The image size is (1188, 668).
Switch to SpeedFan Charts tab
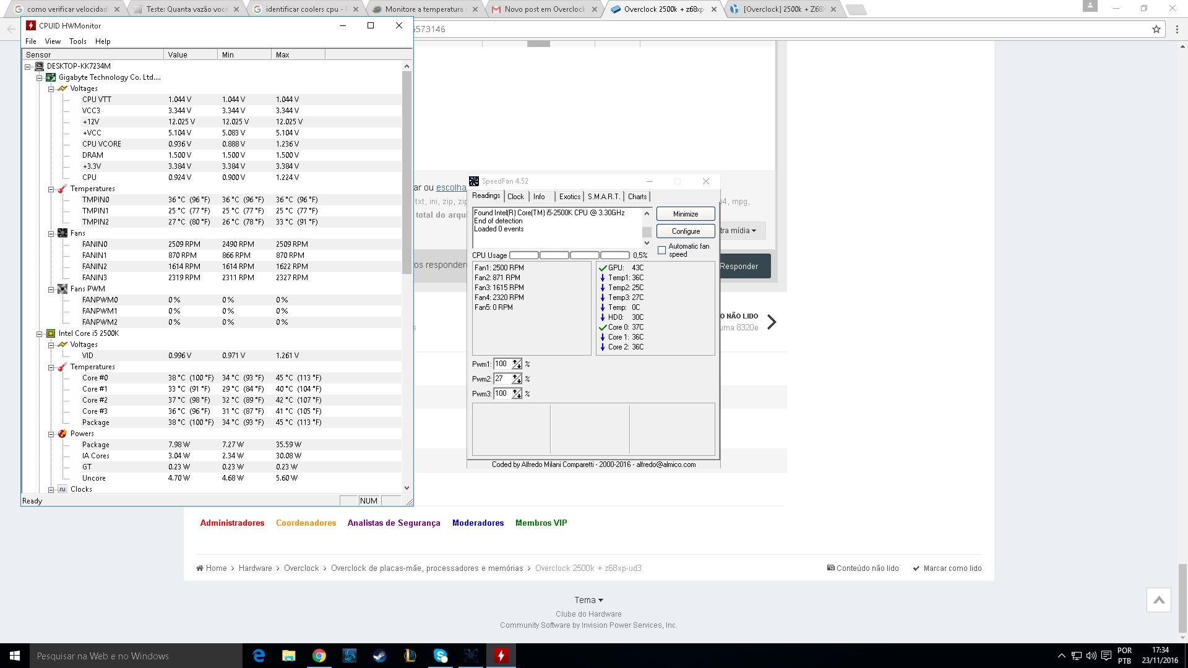pos(637,197)
